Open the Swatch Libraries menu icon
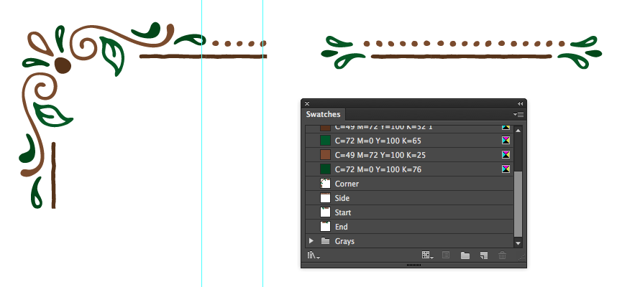Viewport: 617px width, 287px height. [314, 255]
